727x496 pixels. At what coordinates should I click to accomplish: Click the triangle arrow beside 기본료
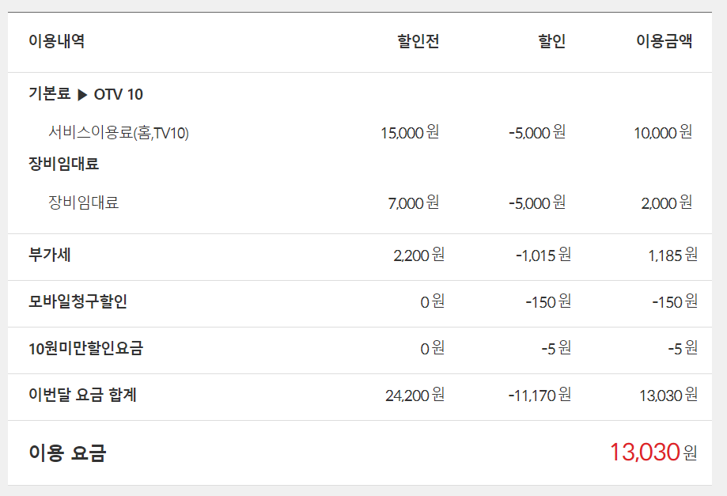pyautogui.click(x=82, y=95)
